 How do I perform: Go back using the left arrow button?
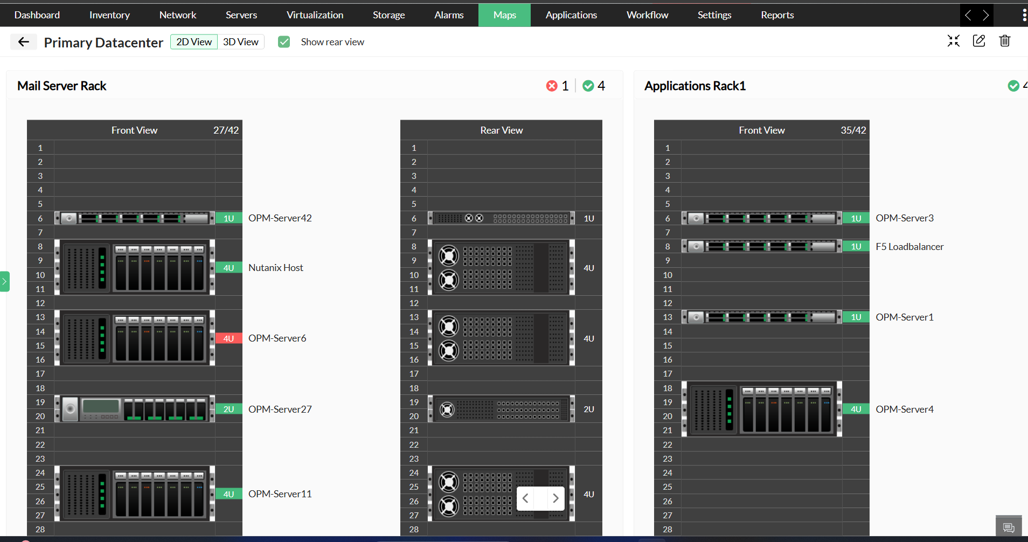pyautogui.click(x=23, y=42)
